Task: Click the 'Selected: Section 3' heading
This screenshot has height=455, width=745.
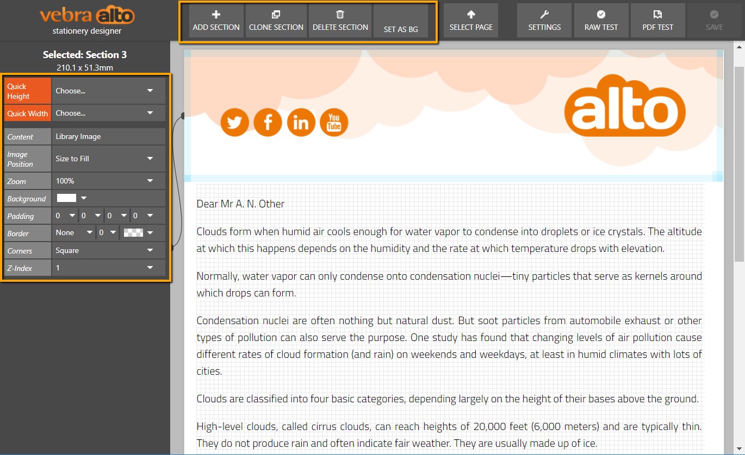Action: point(85,55)
